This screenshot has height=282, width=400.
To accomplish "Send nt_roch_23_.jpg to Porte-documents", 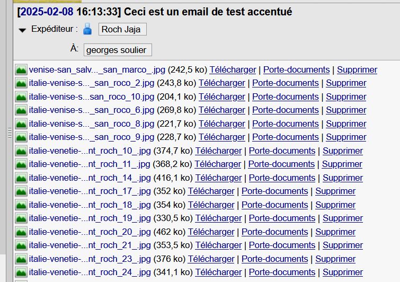I will pos(275,259).
